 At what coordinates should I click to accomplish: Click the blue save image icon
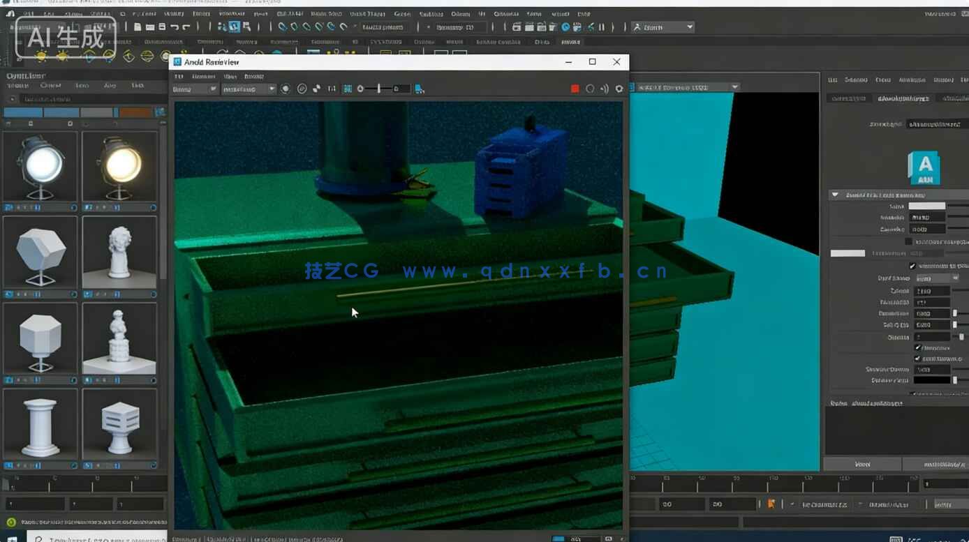(419, 89)
